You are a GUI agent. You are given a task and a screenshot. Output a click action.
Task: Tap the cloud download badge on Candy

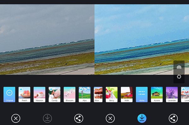[x=51, y=89]
